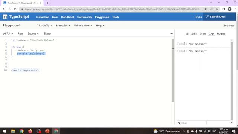This screenshot has height=134, width=238.
Task: Click code line 1 'let nombre'
Action: (33, 40)
